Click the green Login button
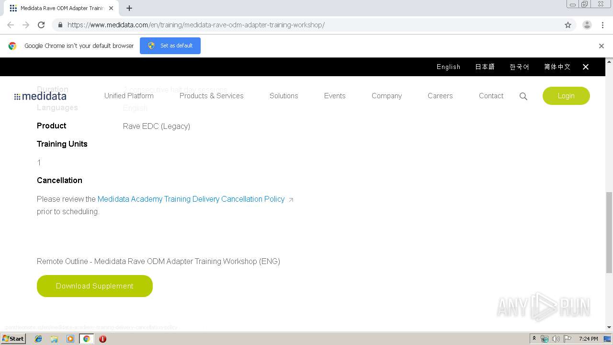Viewport: 613px width, 345px height. click(566, 96)
